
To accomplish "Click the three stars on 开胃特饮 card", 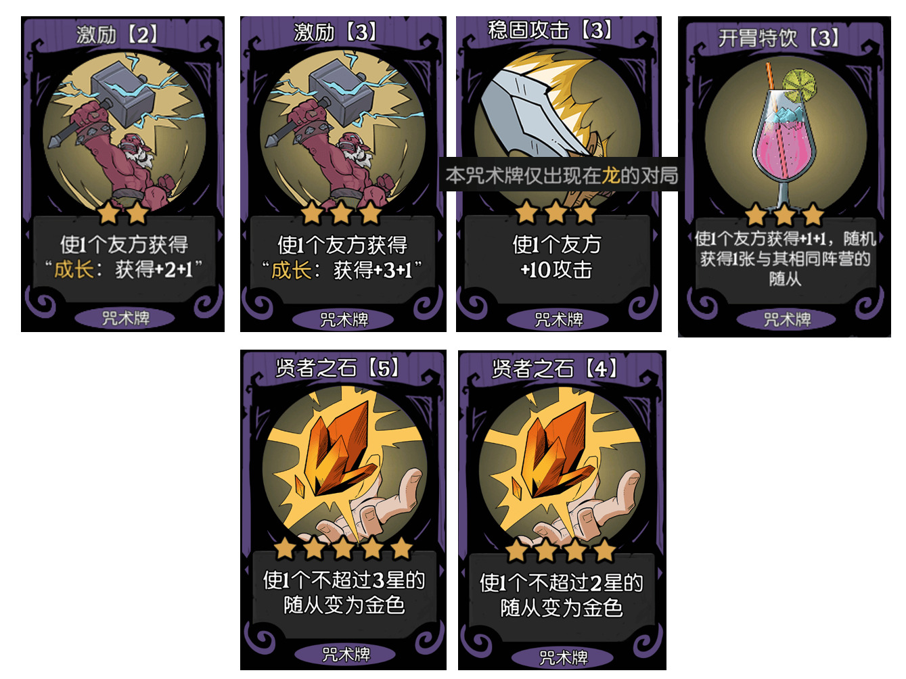I will 784,215.
